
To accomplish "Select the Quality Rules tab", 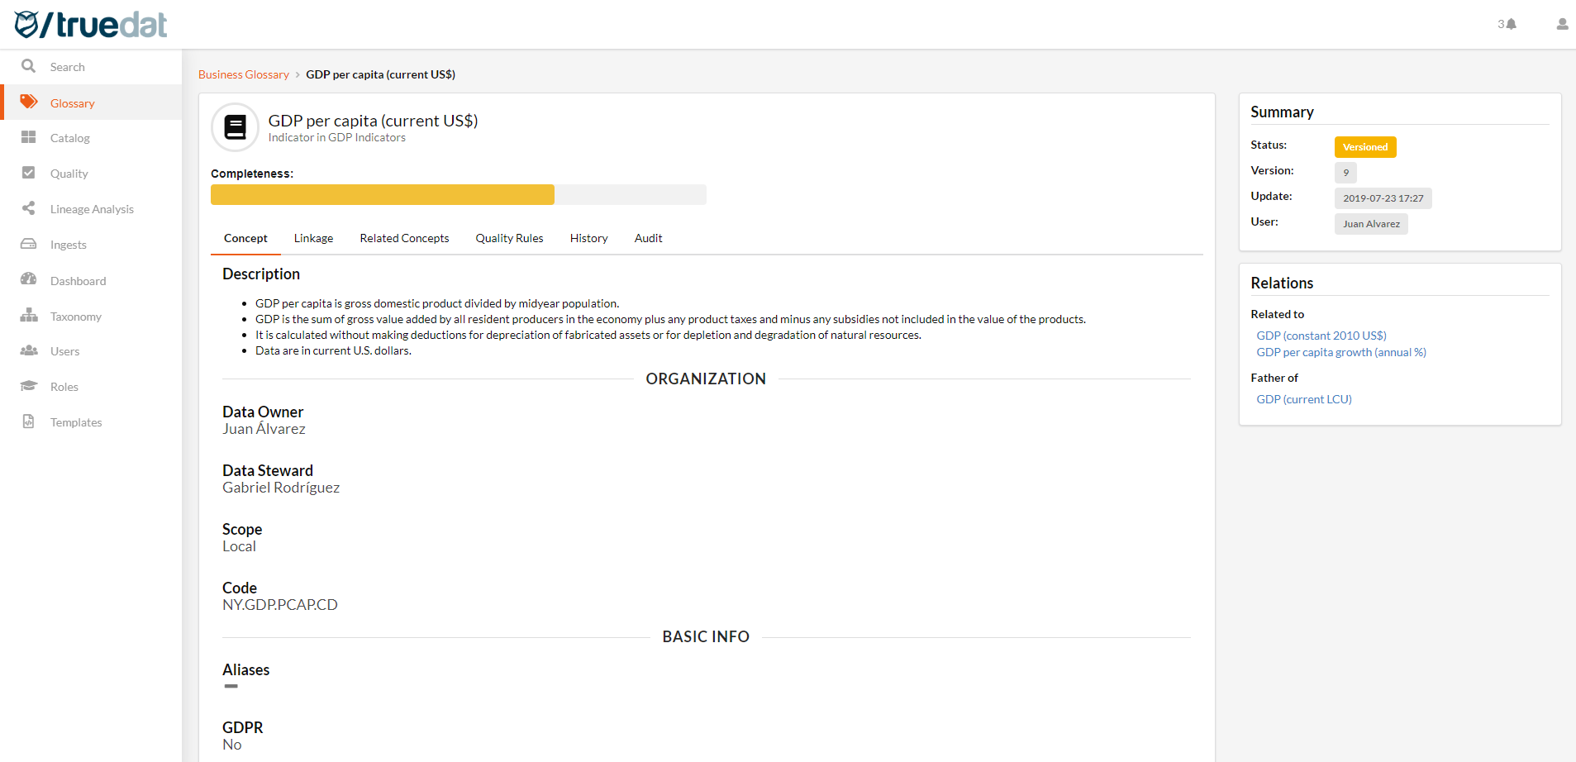I will point(509,238).
